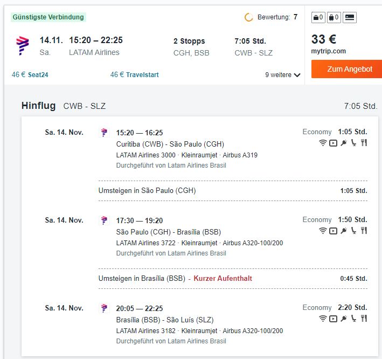Click video entertainment icon on São Paulo–Brasília flight
382x359 pixels.
333,231
